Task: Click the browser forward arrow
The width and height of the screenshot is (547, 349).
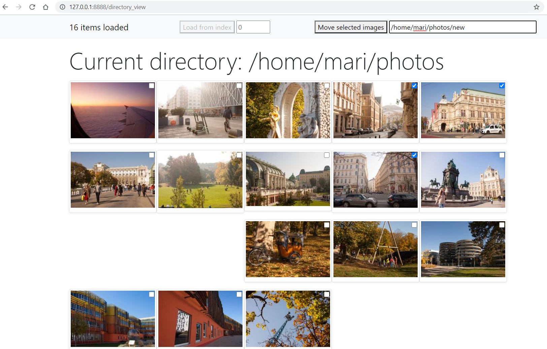Action: click(x=19, y=7)
